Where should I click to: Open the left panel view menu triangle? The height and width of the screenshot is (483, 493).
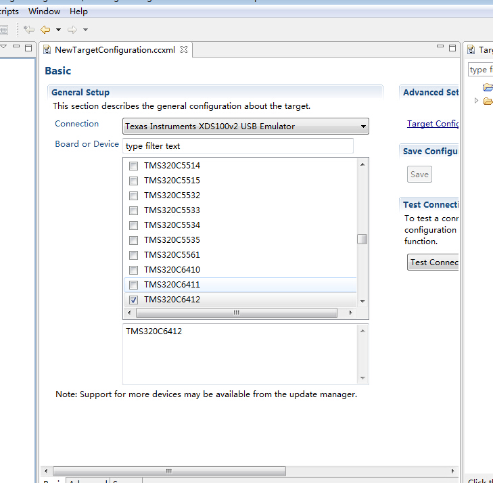(x=3, y=47)
